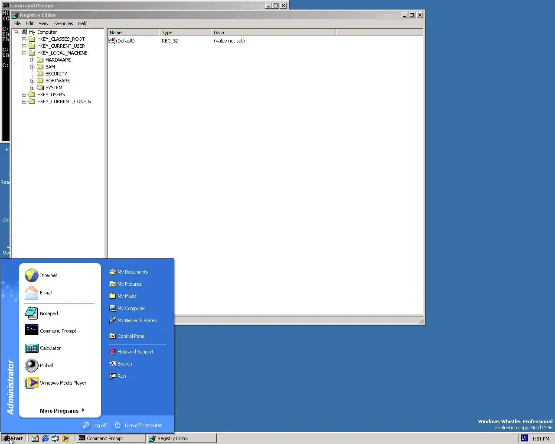Open the View menu in Registry Editor
Viewport: 555px width, 444px height.
pos(43,23)
